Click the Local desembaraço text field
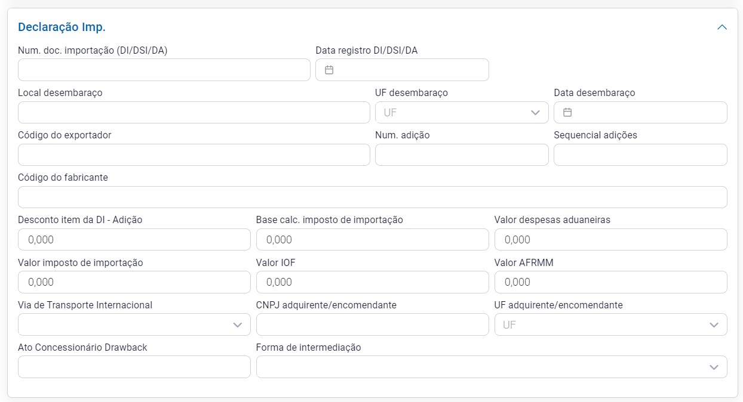The image size is (743, 402). pyautogui.click(x=194, y=112)
